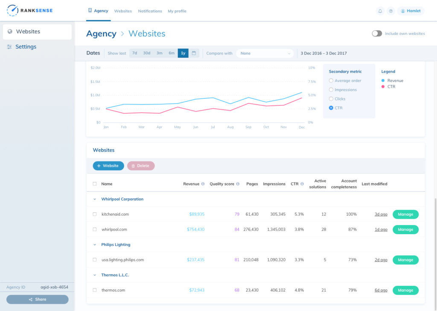Click the CTR column info icon

click(302, 184)
